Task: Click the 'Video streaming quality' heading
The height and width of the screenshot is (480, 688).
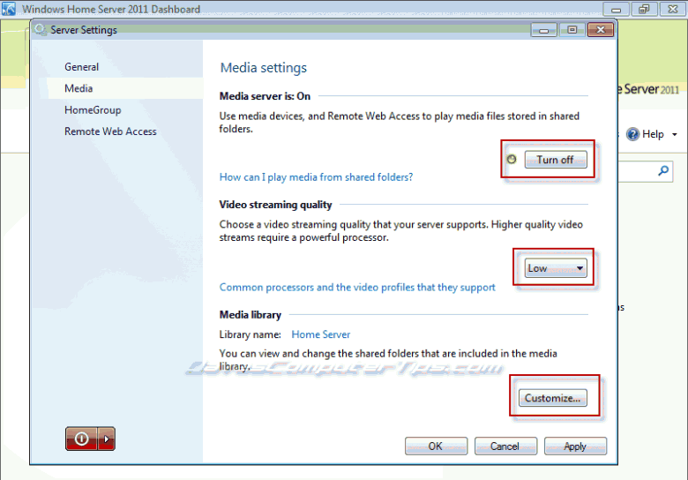Action: [275, 205]
